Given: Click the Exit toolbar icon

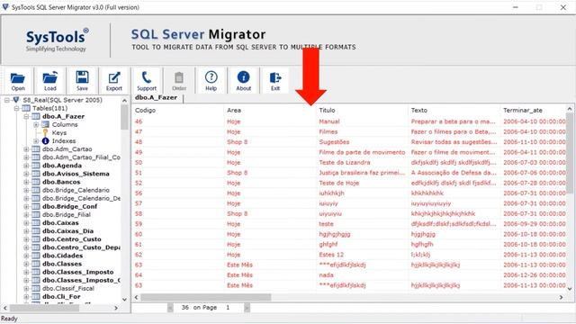Looking at the screenshot, I should pos(275,80).
